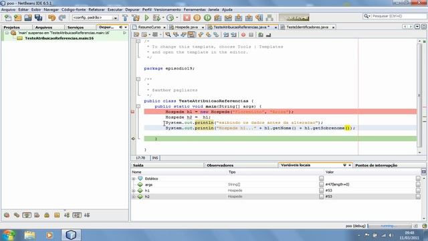Click the poo (debug) running progress bar
This screenshot has width=428, height=241.
(389, 226)
